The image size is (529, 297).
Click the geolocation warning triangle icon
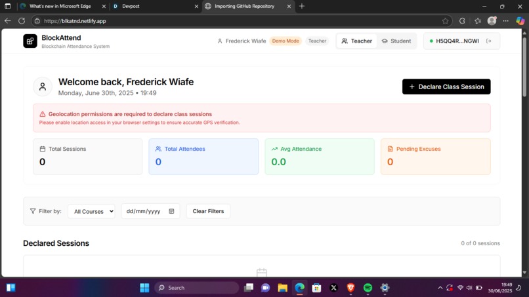(x=43, y=114)
